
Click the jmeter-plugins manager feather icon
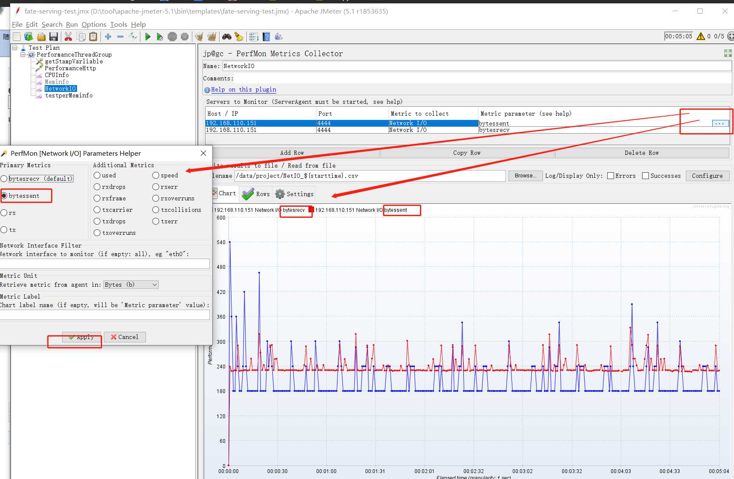coord(279,37)
